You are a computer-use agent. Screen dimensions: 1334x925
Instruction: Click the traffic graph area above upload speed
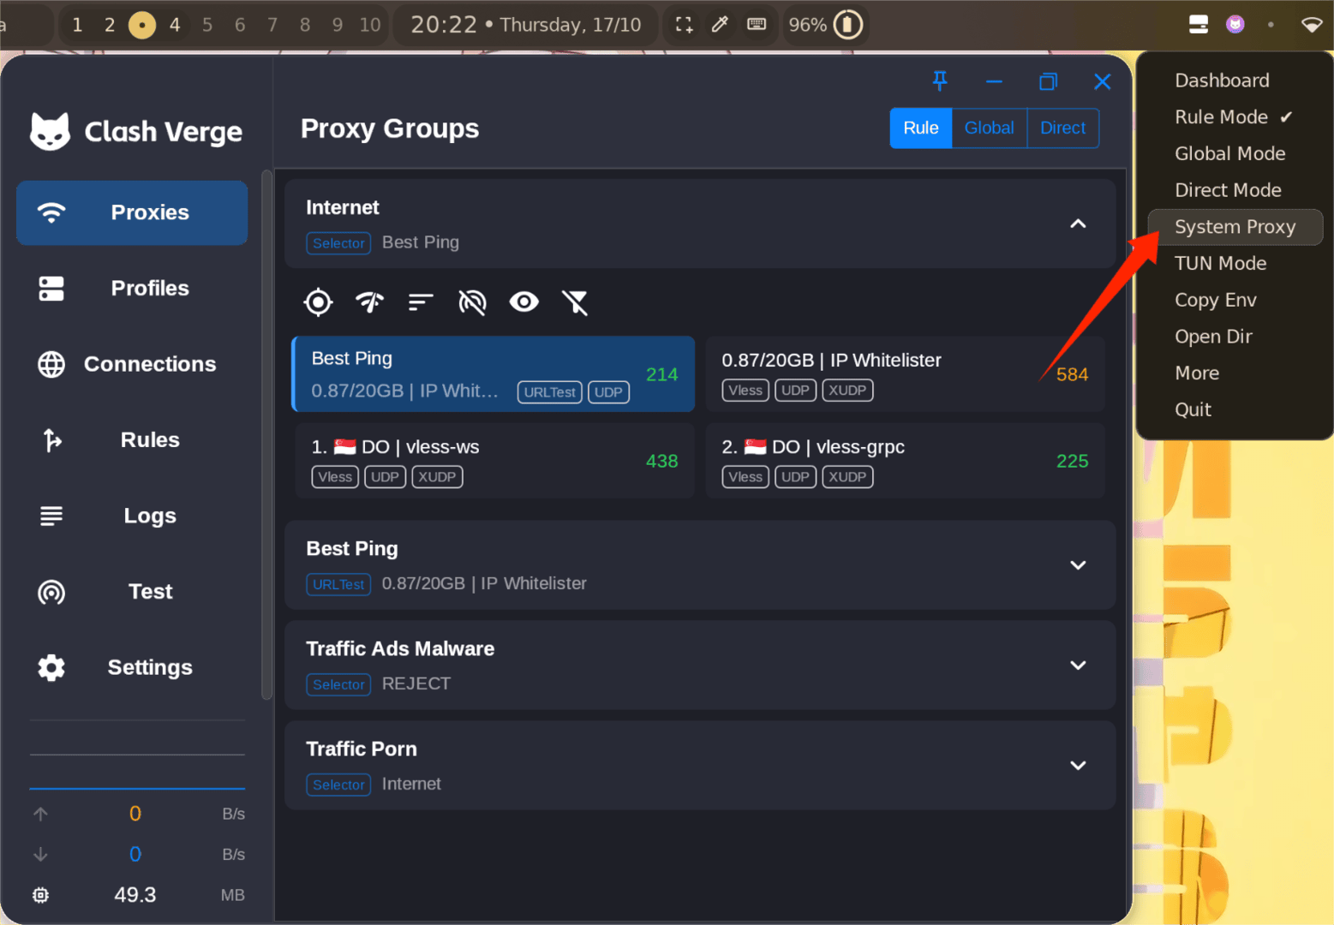coord(137,755)
